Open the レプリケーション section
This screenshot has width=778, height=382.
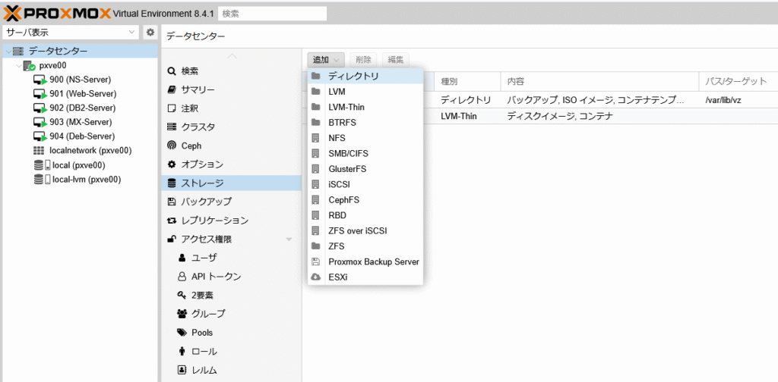232,221
